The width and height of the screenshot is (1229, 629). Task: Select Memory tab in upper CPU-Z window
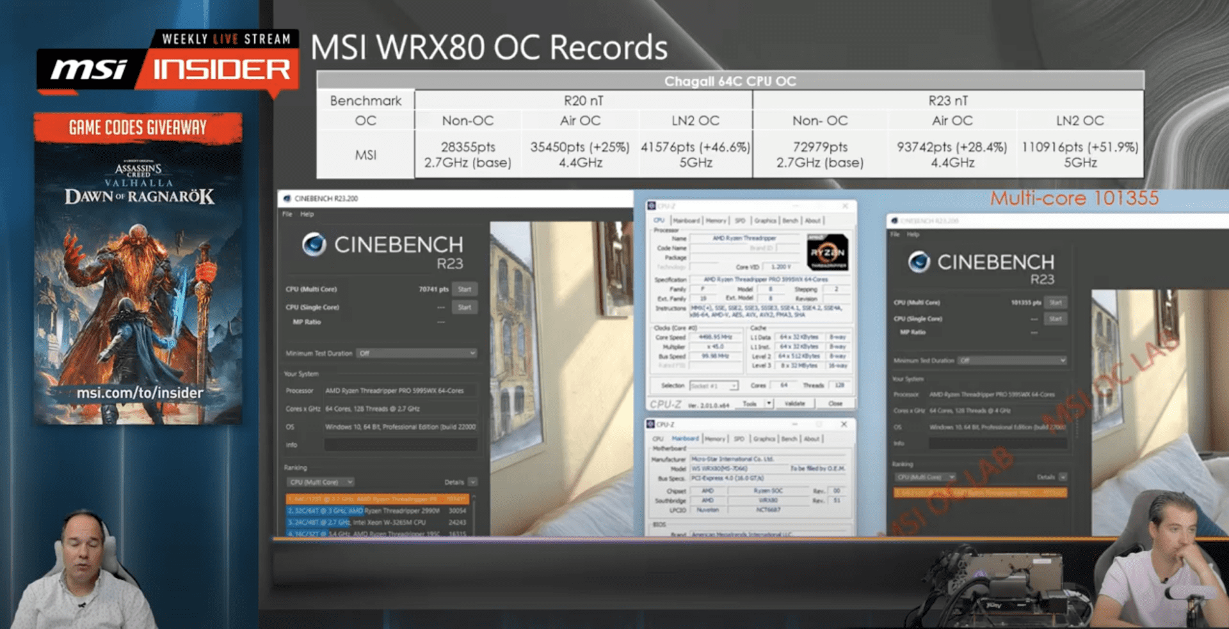coord(716,221)
